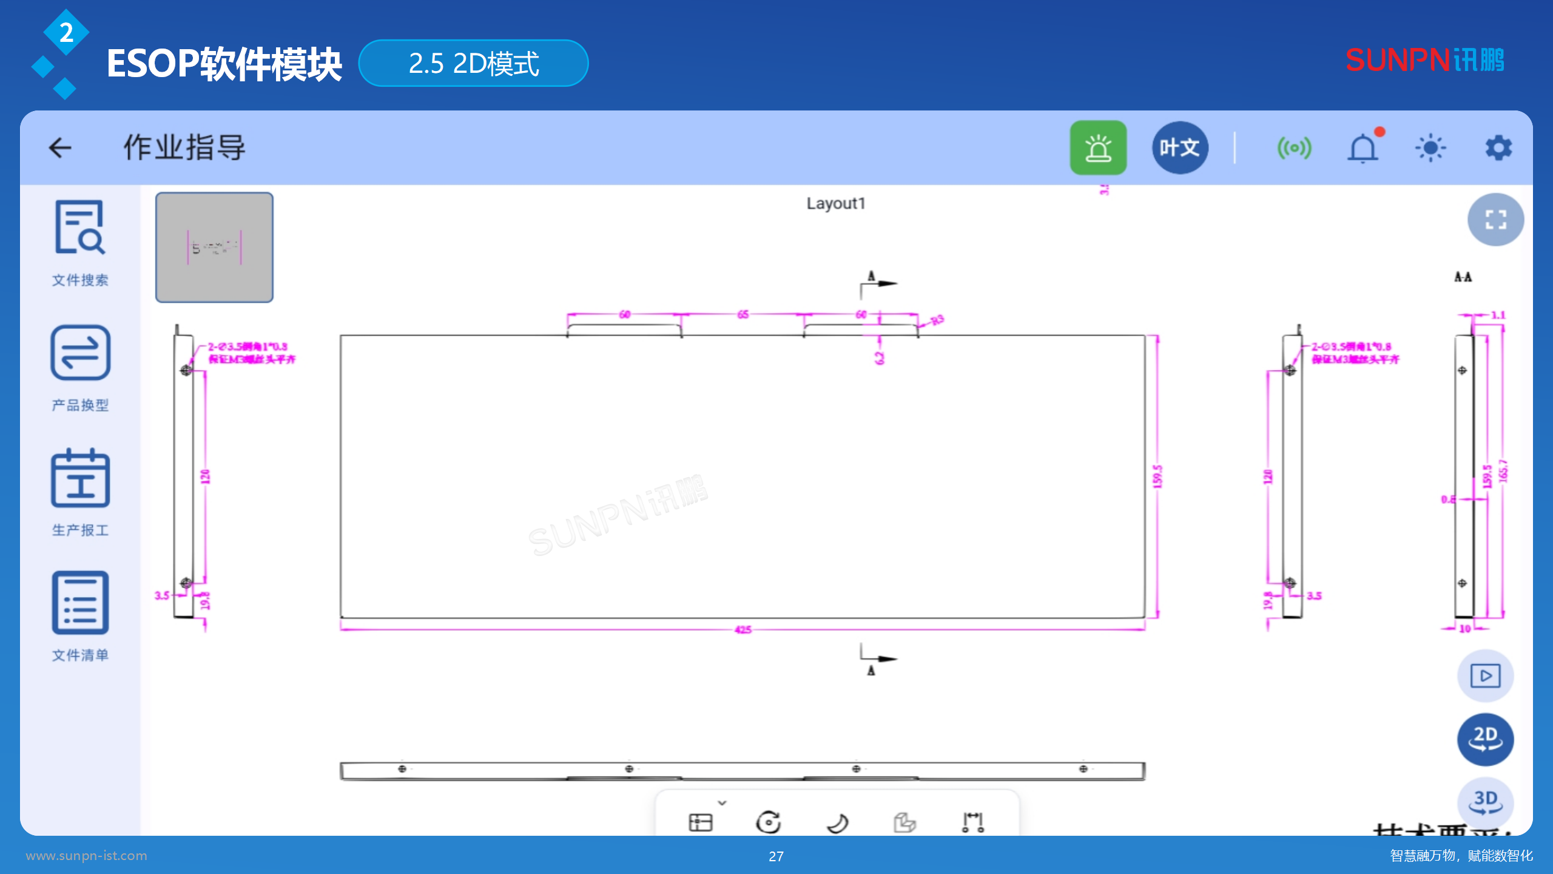Viewport: 1553px width, 874px height.
Task: Open the settings gear menu
Action: click(x=1498, y=147)
